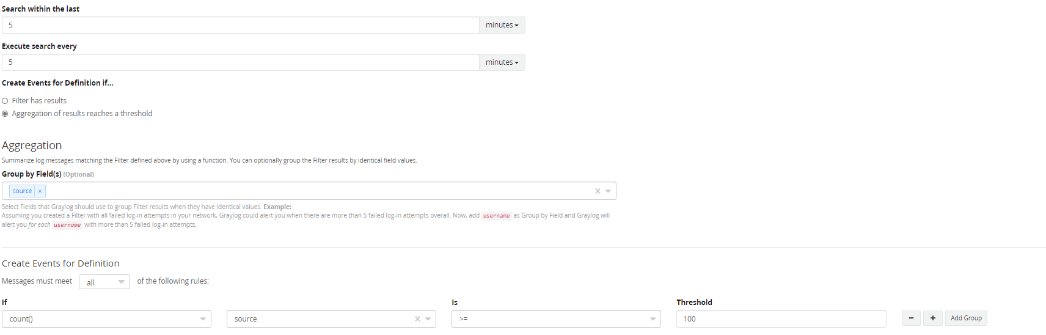Click the Search within the last input field
Image resolution: width=1046 pixels, height=335 pixels.
[240, 25]
